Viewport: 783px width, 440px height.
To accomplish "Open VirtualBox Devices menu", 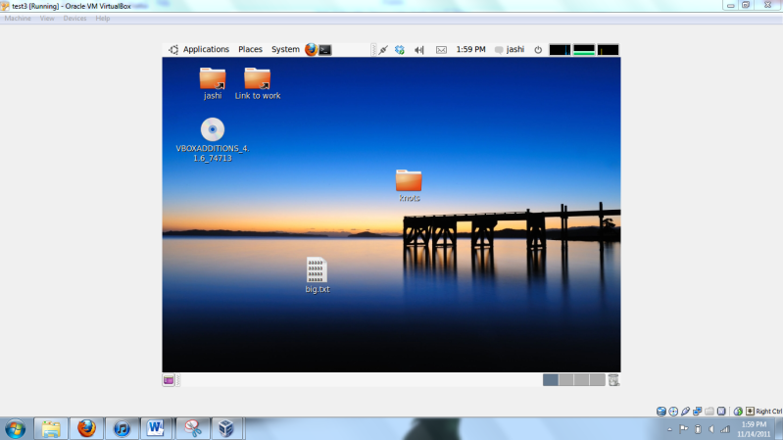I will (x=74, y=19).
